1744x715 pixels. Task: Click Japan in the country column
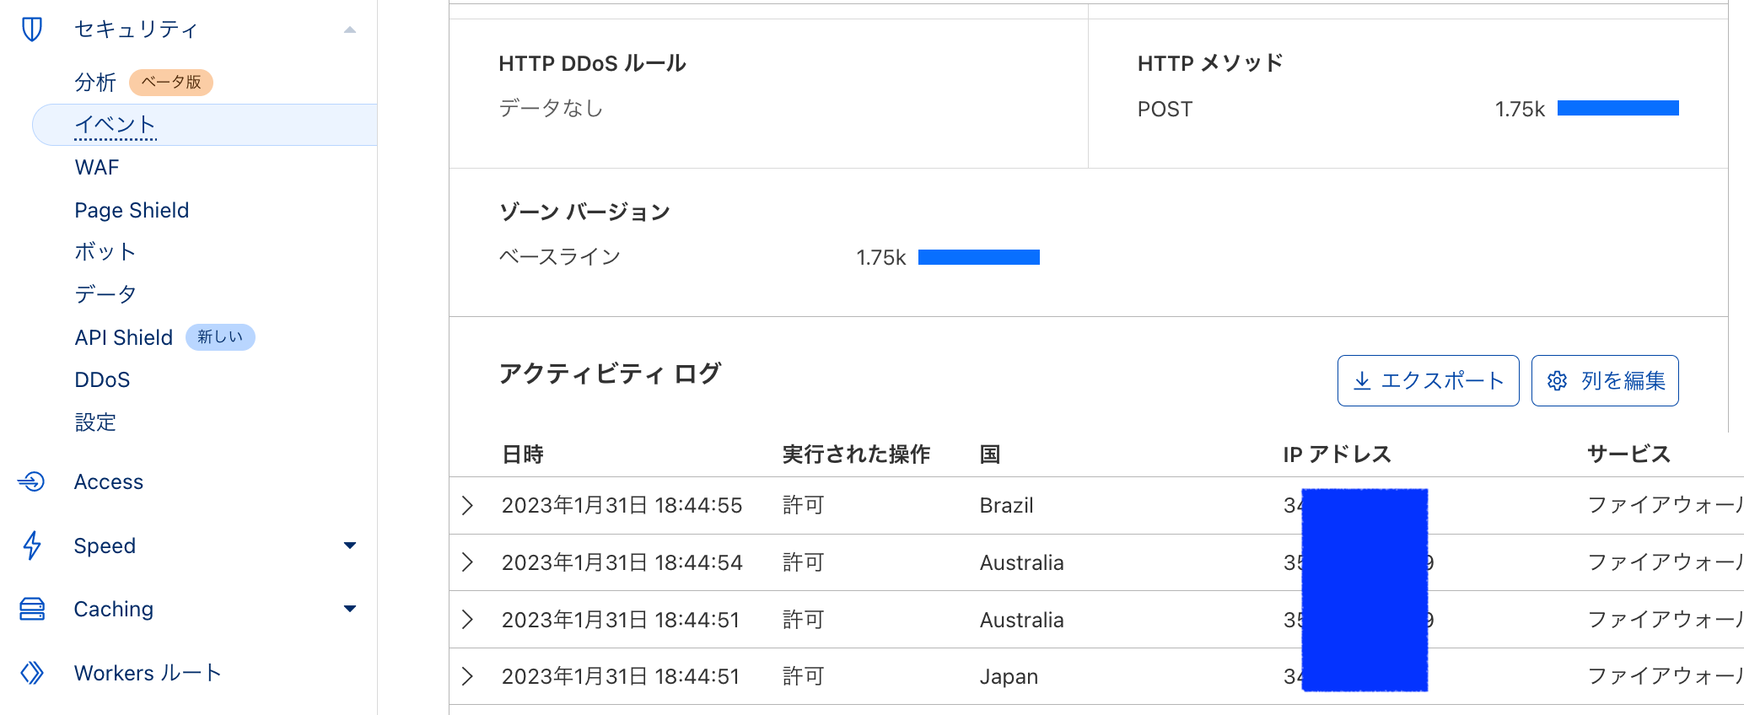pyautogui.click(x=1009, y=676)
